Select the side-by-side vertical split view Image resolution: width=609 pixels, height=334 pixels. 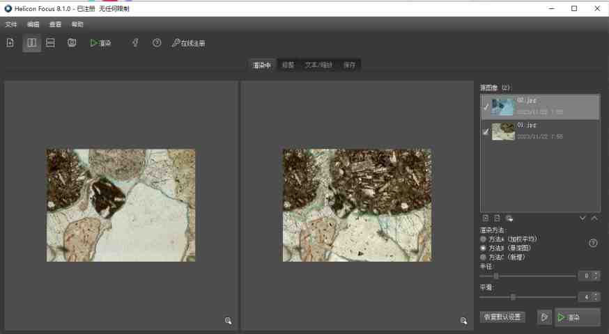pos(31,43)
